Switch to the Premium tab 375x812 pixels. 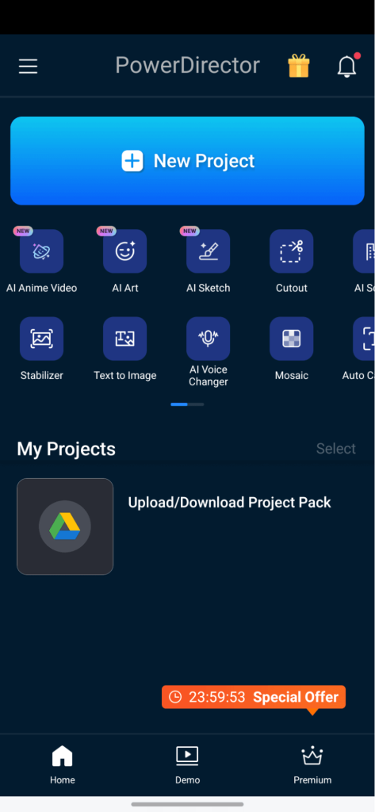[x=312, y=765]
